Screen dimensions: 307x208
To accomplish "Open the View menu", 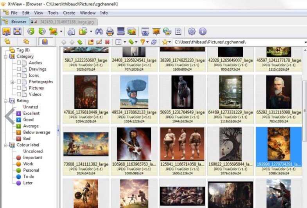I will 39,13.
